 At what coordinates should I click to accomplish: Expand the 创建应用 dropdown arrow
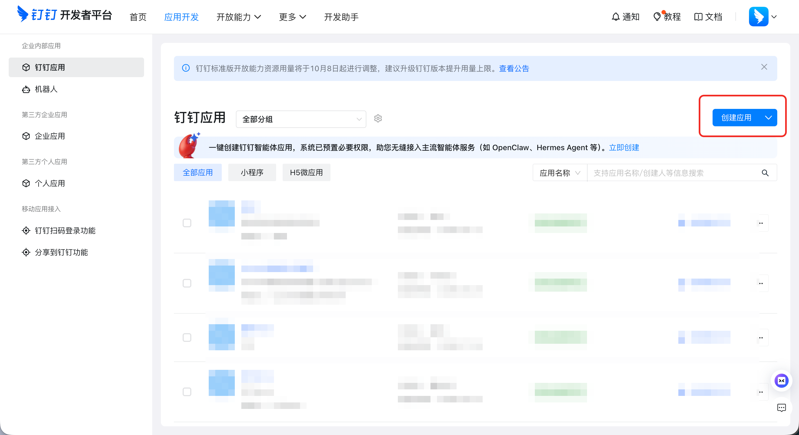point(768,117)
